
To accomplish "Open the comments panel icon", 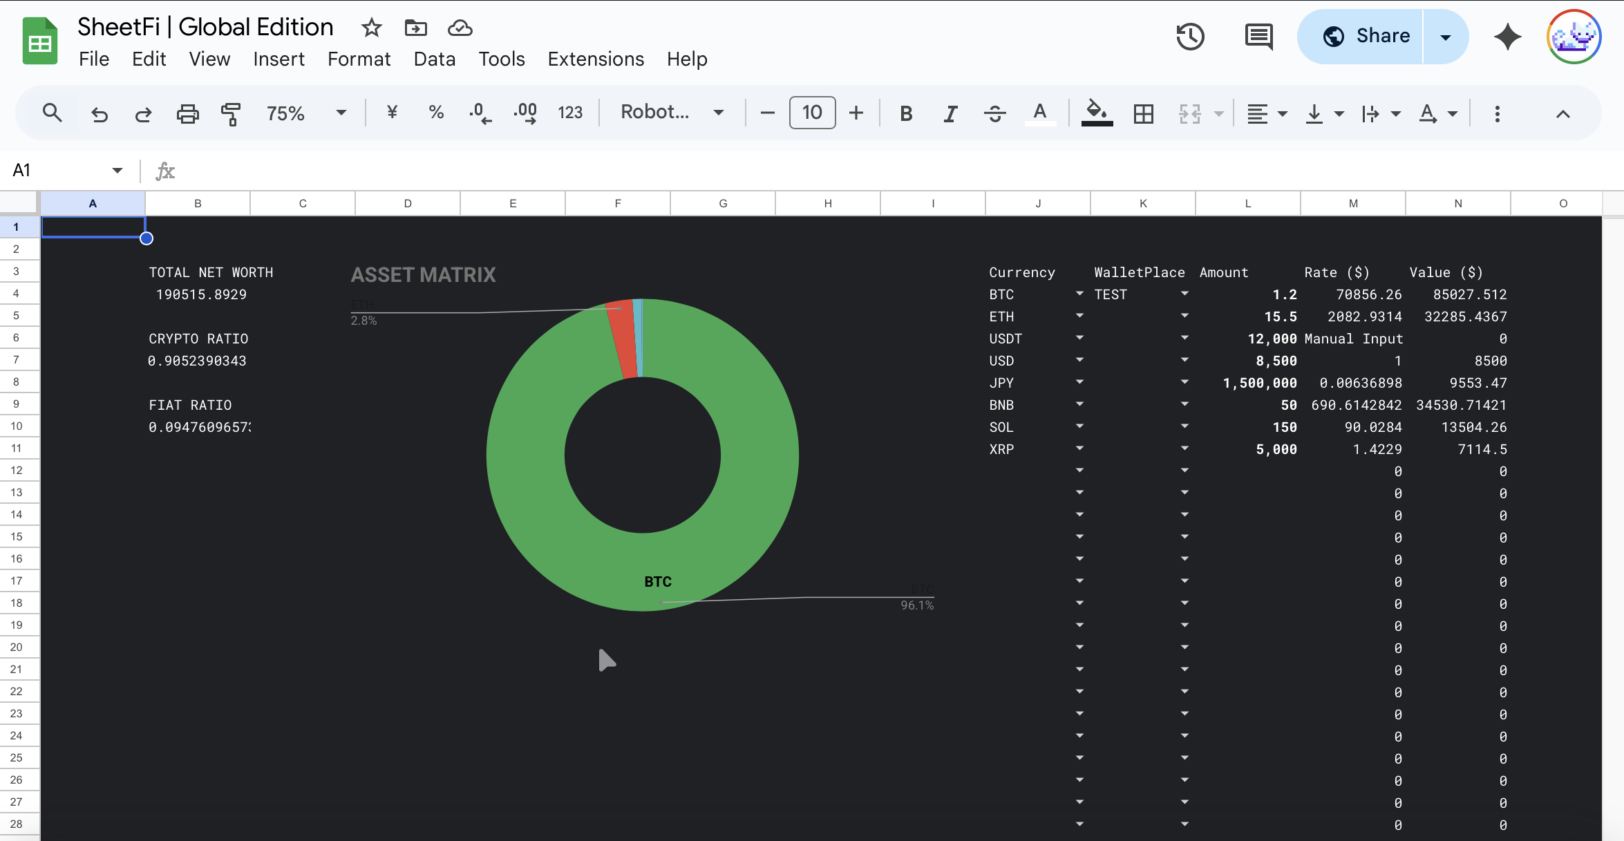I will tap(1258, 37).
